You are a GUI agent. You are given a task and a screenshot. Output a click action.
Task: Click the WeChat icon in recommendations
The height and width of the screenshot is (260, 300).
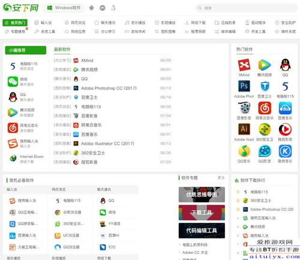13,82
